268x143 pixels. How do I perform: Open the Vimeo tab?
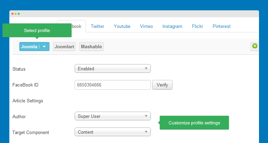tap(146, 27)
